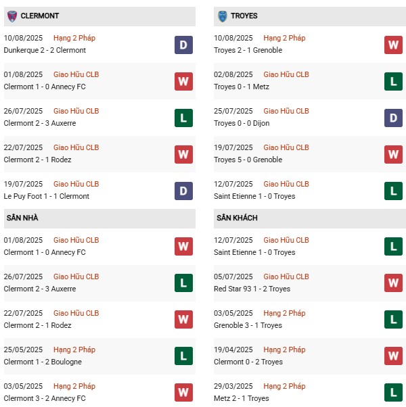This screenshot has height=407, width=406.
Task: Select the SÂN KHÁCH section header
Action: click(x=237, y=218)
